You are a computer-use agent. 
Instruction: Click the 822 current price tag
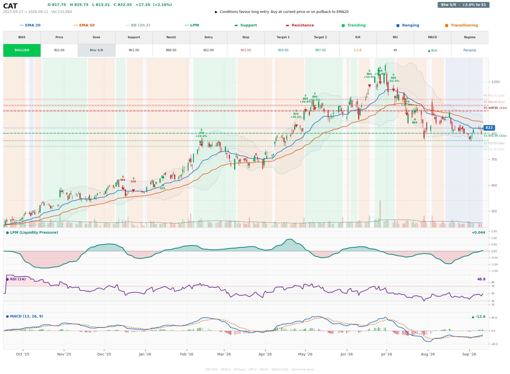coord(489,128)
